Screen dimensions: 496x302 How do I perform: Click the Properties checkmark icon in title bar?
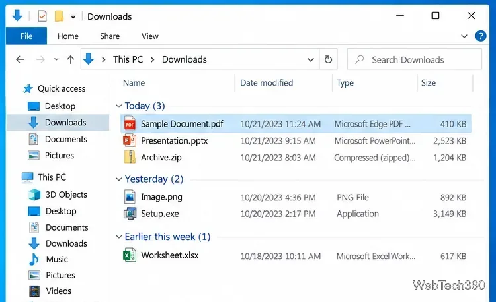pos(42,16)
